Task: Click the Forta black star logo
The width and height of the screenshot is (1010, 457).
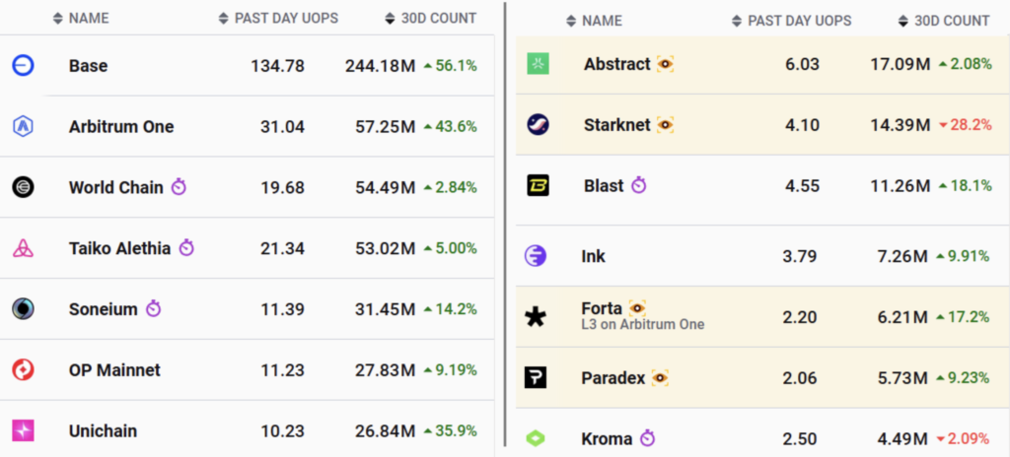Action: (536, 317)
